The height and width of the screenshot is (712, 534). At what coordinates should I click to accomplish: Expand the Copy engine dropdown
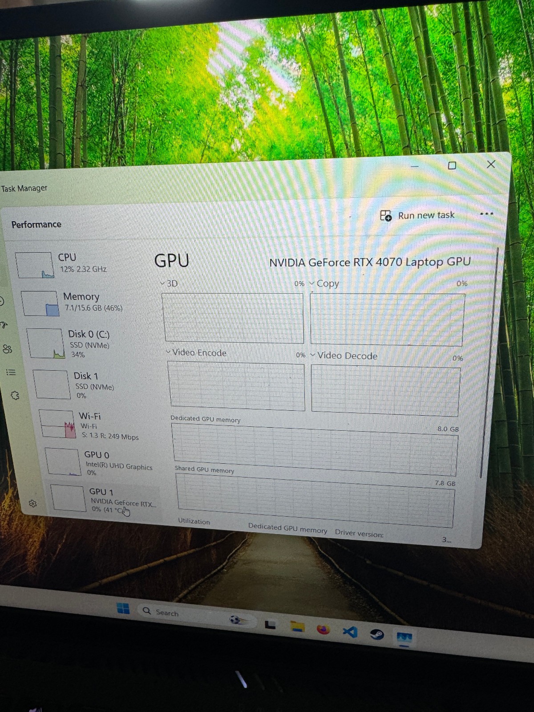tap(312, 283)
